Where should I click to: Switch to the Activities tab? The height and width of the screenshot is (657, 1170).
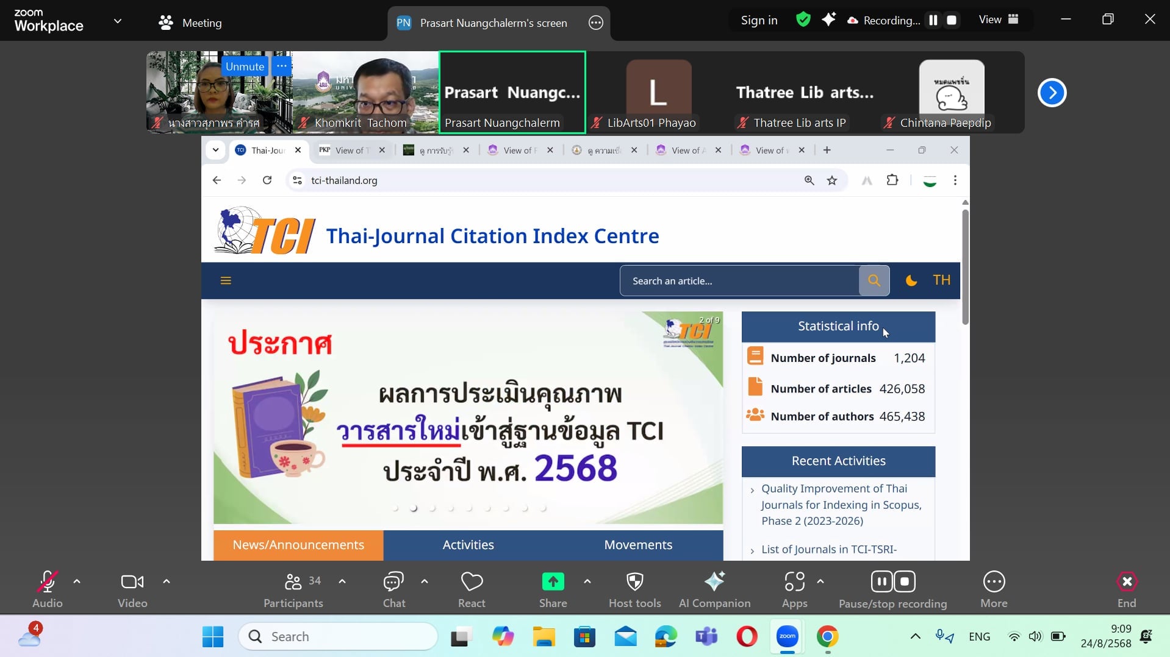click(x=468, y=545)
